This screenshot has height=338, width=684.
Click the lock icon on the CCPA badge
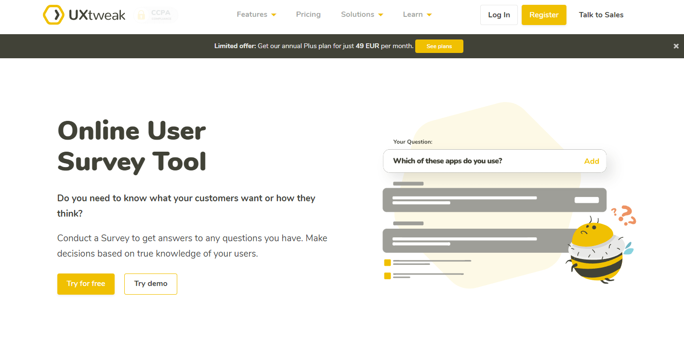pos(141,15)
